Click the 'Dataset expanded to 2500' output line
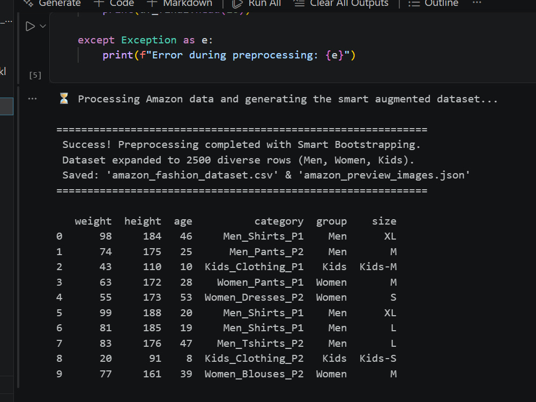This screenshot has width=536, height=402. 239,160
